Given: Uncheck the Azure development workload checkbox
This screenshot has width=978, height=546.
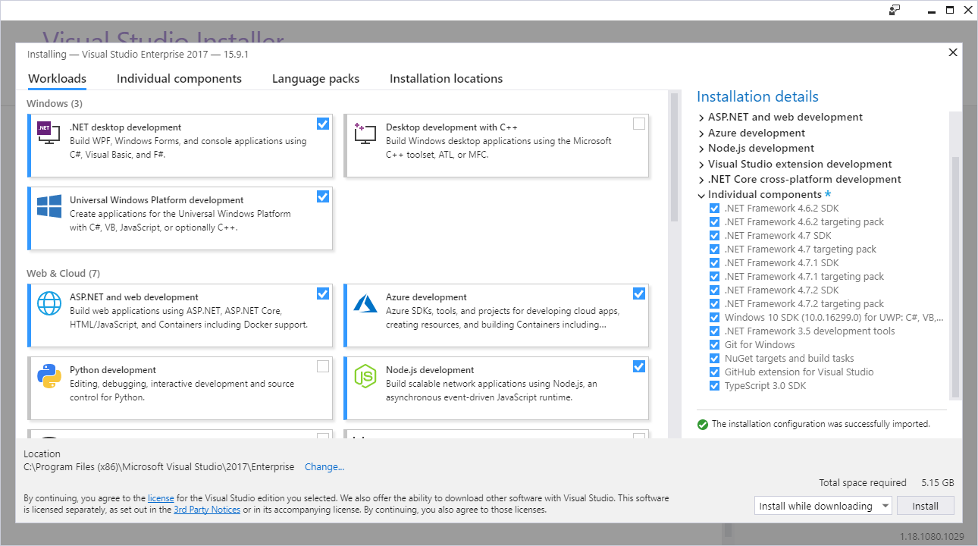Looking at the screenshot, I should click(638, 293).
